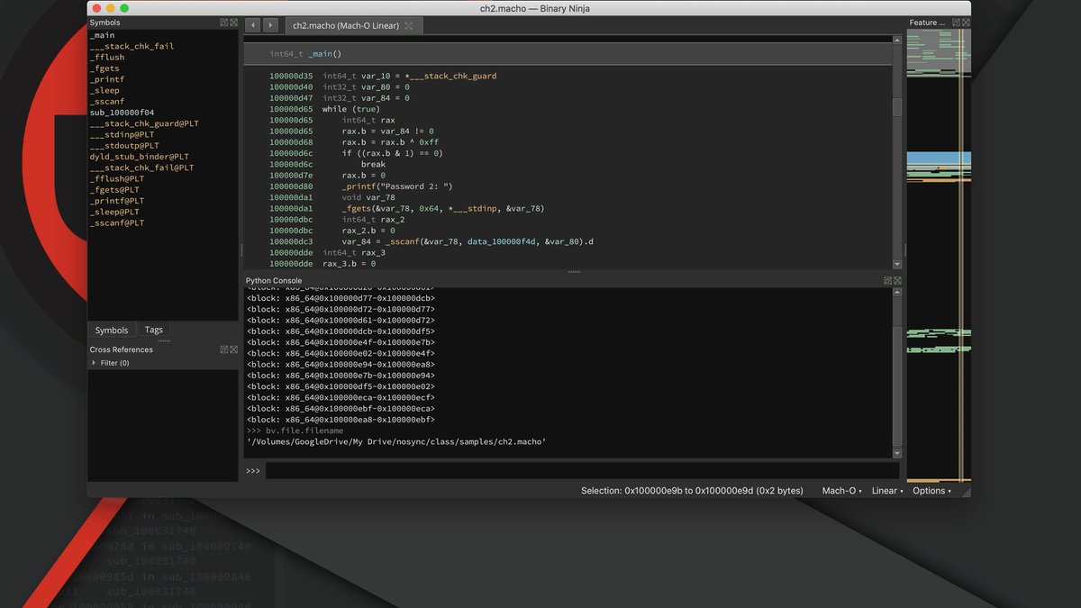Click the Python console input field
The height and width of the screenshot is (608, 1081).
click(582, 471)
